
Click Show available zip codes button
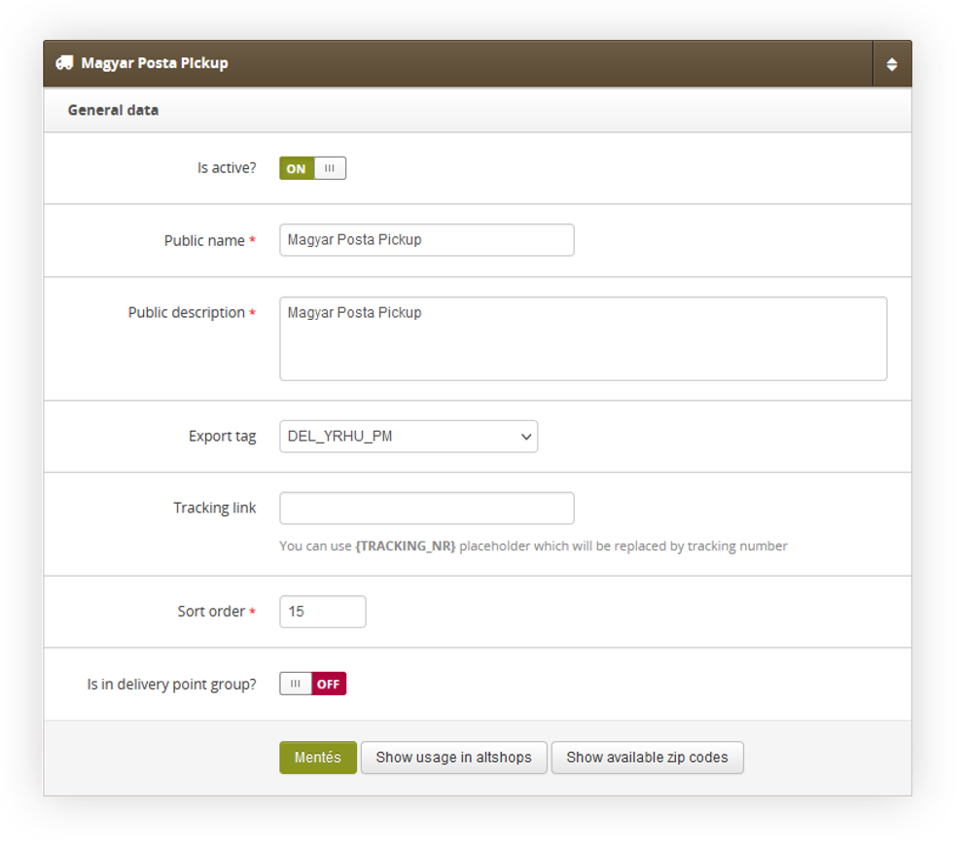coord(647,758)
